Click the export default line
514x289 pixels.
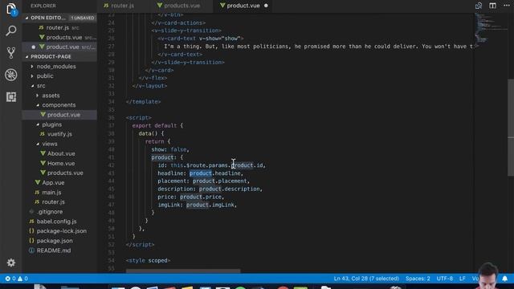(x=157, y=125)
